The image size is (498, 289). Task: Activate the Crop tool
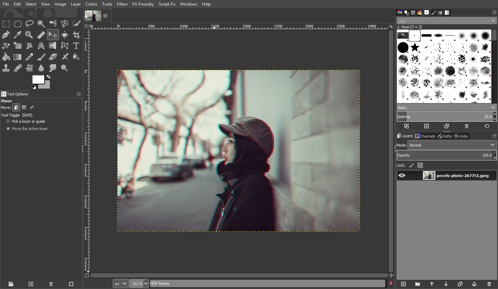(x=76, y=35)
